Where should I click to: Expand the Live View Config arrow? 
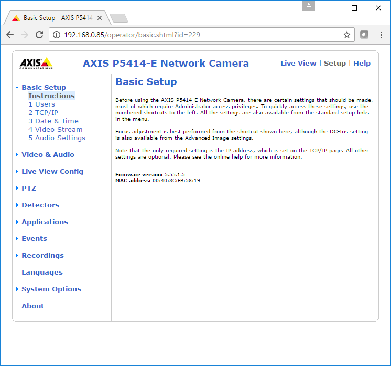(17, 171)
